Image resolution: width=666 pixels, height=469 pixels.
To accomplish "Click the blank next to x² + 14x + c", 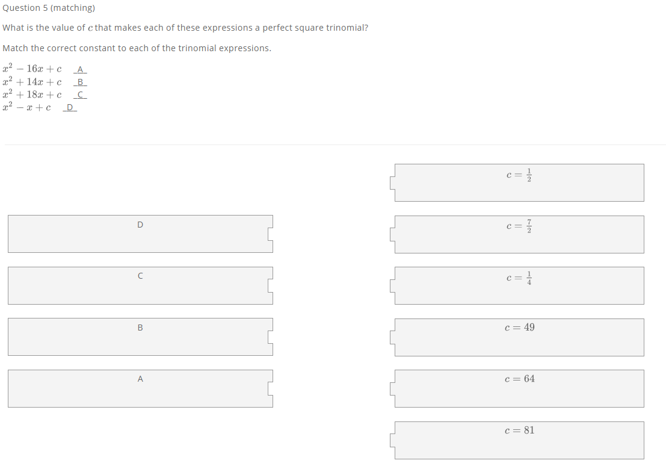I will point(79,82).
